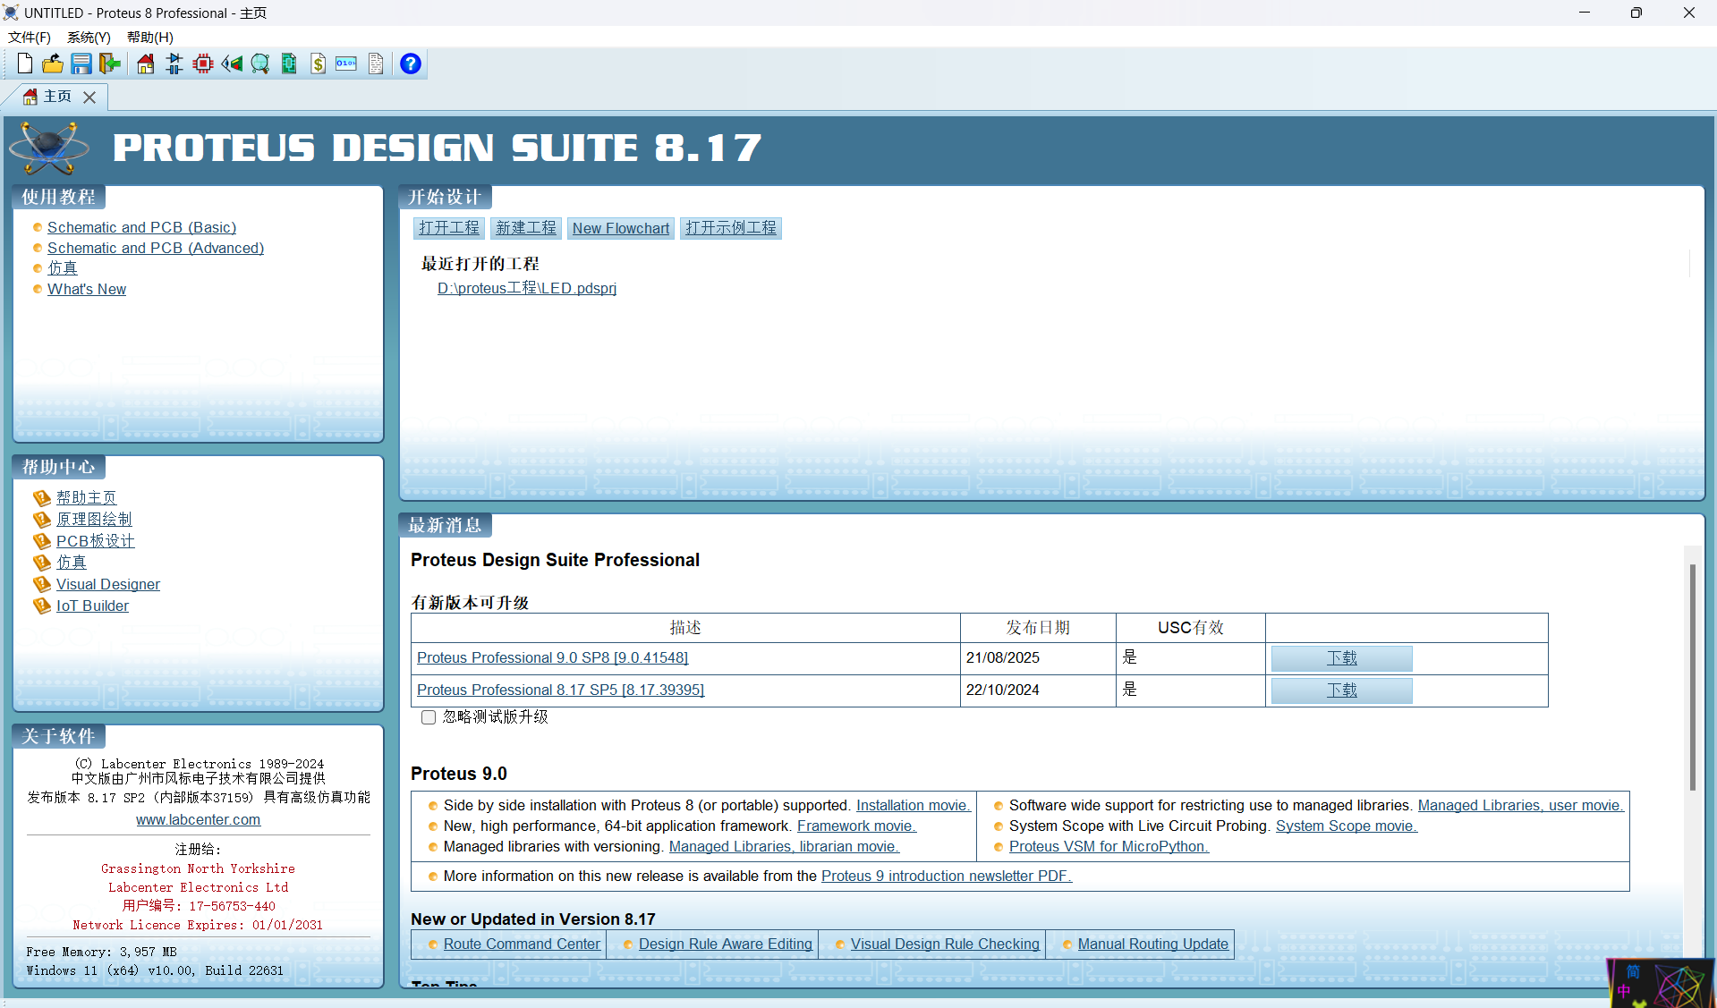This screenshot has height=1008, width=1717.
Task: Open the 3D Visualizer toolbar icon
Action: click(x=232, y=64)
